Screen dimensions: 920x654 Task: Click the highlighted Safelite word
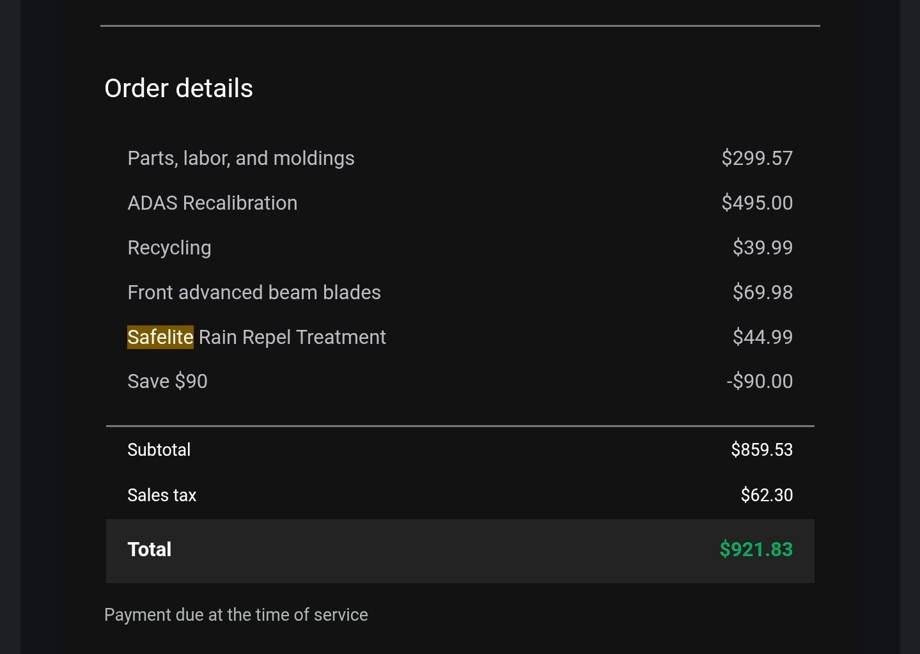[x=160, y=337]
